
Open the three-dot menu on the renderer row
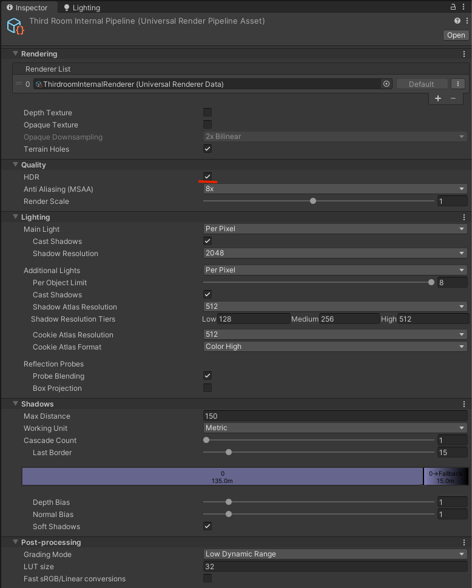(458, 84)
